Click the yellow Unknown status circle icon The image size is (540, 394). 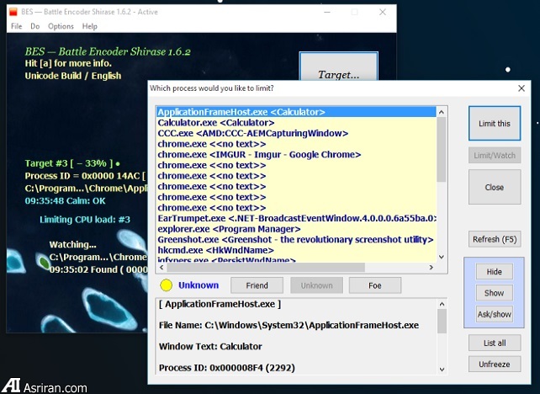(x=167, y=285)
